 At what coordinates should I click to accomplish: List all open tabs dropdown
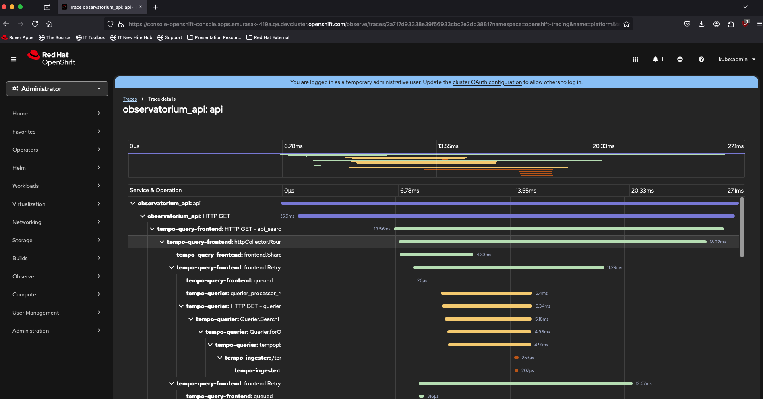745,7
